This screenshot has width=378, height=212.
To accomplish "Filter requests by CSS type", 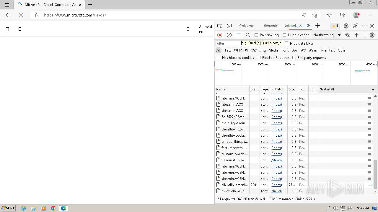I will pos(254,50).
